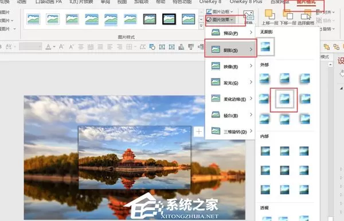344x221 pixels.
Task: Apply the top-middle inner shadow preset
Action: click(x=284, y=151)
